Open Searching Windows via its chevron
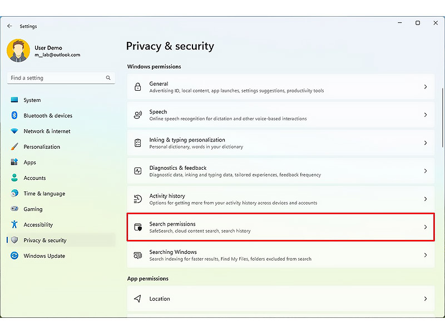The width and height of the screenshot is (445, 334). click(426, 255)
